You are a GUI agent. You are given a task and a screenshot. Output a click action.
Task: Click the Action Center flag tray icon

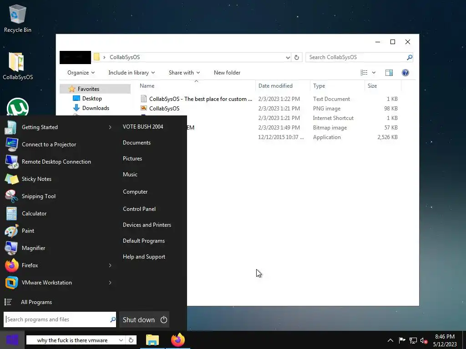[x=402, y=340]
